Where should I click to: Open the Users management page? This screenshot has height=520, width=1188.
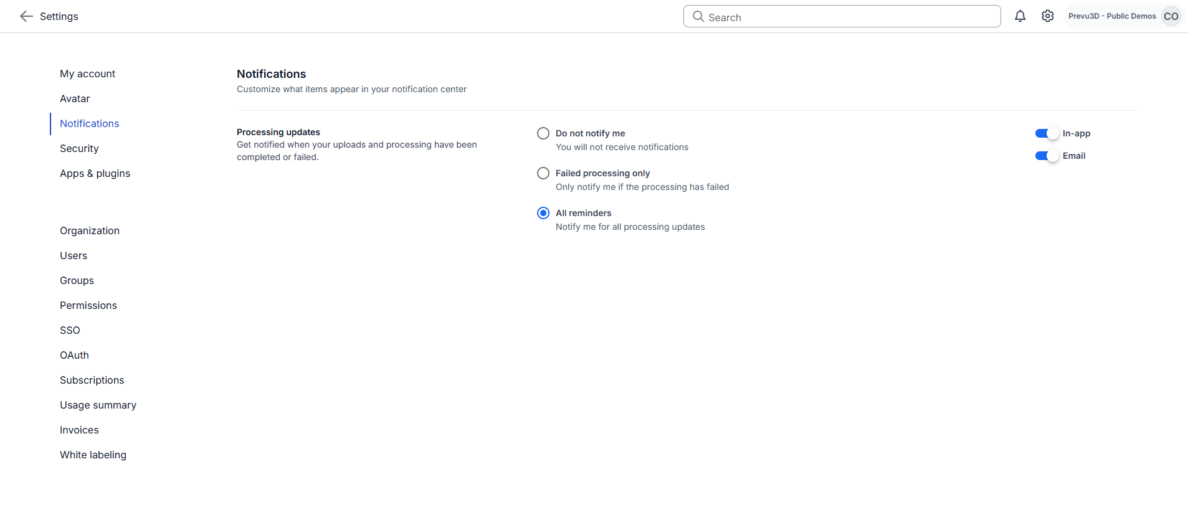click(74, 255)
